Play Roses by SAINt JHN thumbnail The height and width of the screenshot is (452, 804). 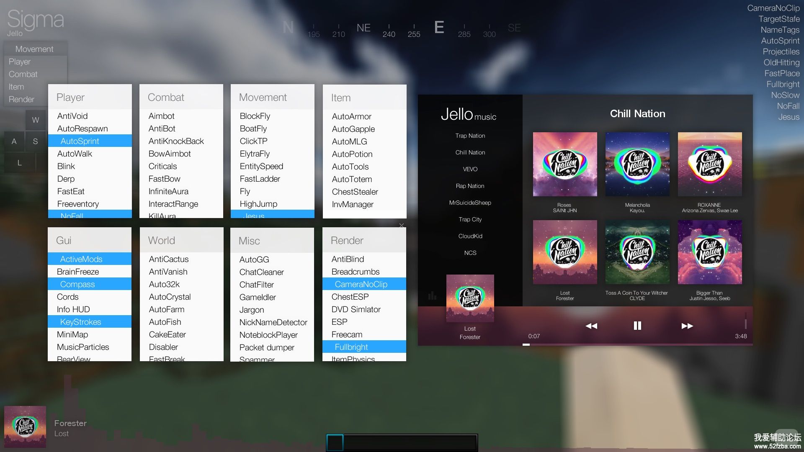click(x=564, y=164)
